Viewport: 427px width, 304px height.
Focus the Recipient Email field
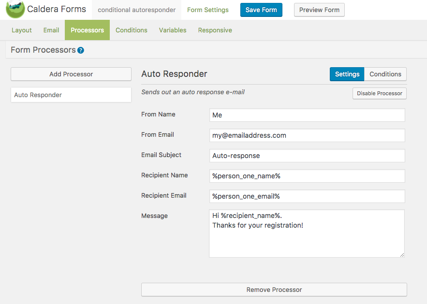[x=307, y=196]
